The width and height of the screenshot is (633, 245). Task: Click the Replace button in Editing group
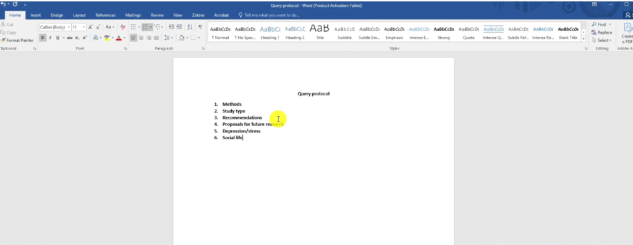[601, 32]
